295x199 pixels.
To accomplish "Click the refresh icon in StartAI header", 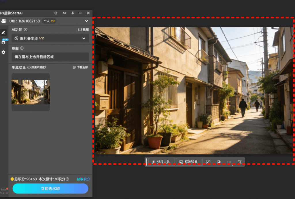I will (x=56, y=13).
